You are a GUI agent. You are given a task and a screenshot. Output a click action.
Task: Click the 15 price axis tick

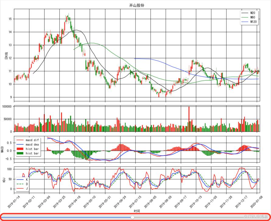(x=10, y=19)
